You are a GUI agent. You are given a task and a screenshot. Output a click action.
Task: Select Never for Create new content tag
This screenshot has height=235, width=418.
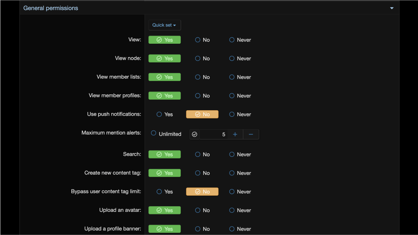240,173
